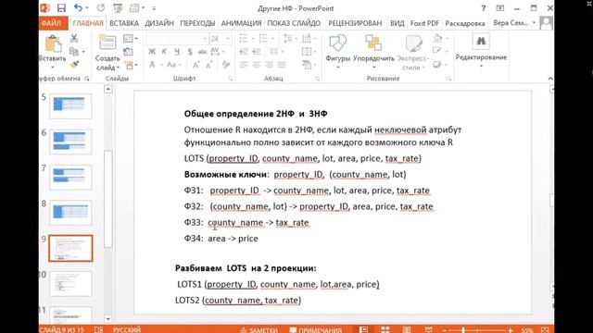Click the Создать слайд new slide icon

pyautogui.click(x=107, y=43)
